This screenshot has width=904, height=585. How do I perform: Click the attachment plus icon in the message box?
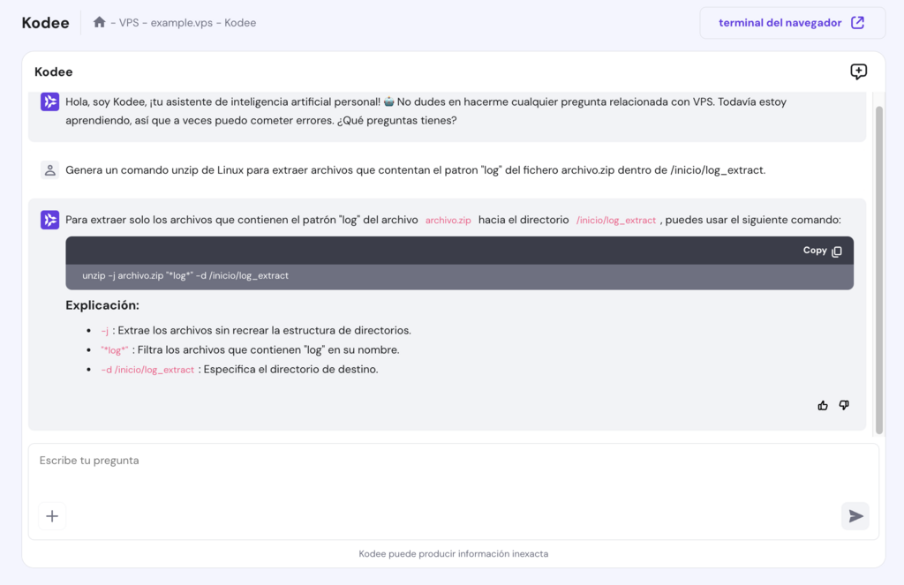[x=52, y=516]
